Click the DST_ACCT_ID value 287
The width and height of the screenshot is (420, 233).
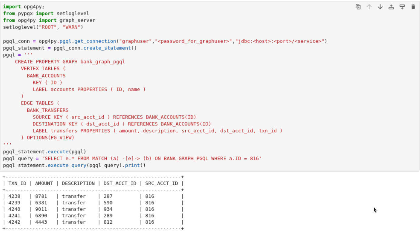pyautogui.click(x=108, y=196)
